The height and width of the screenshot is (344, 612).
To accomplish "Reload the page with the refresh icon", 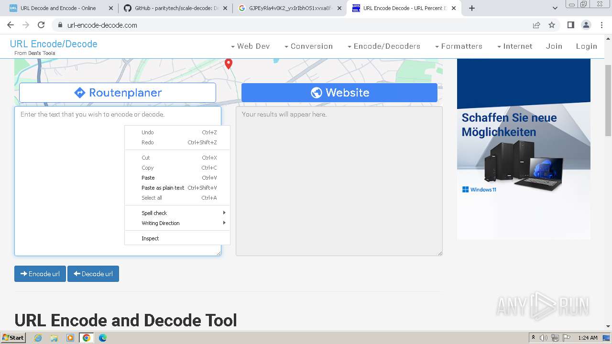I will click(x=41, y=25).
